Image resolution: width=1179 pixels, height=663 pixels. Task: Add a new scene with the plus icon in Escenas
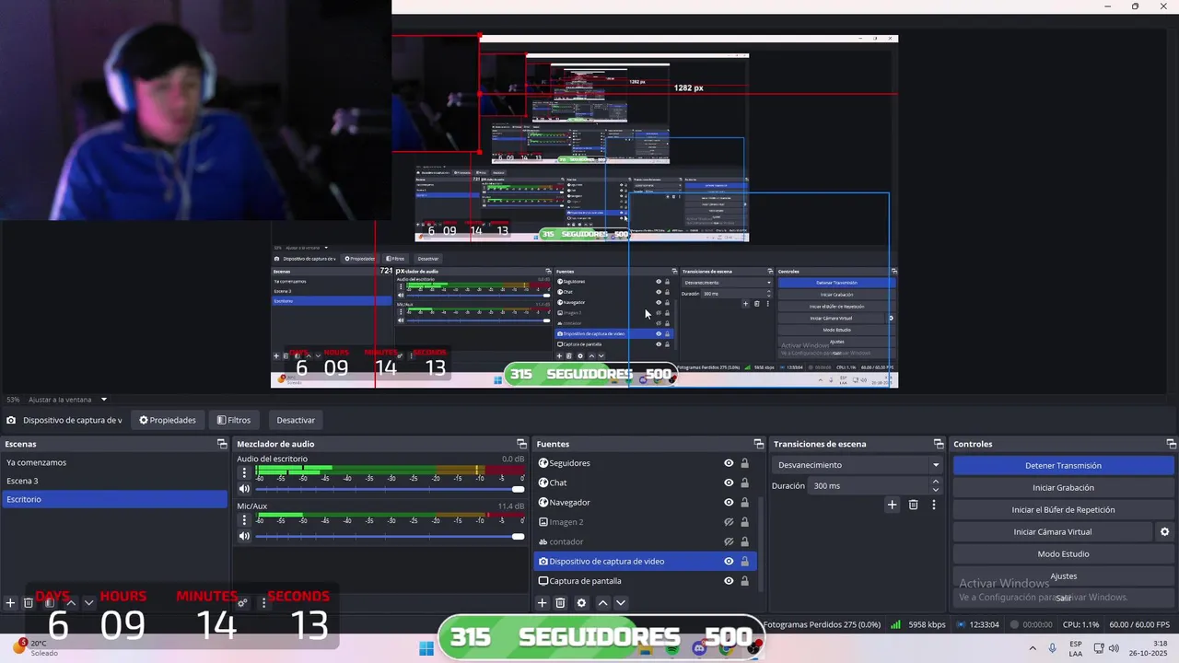(x=10, y=603)
